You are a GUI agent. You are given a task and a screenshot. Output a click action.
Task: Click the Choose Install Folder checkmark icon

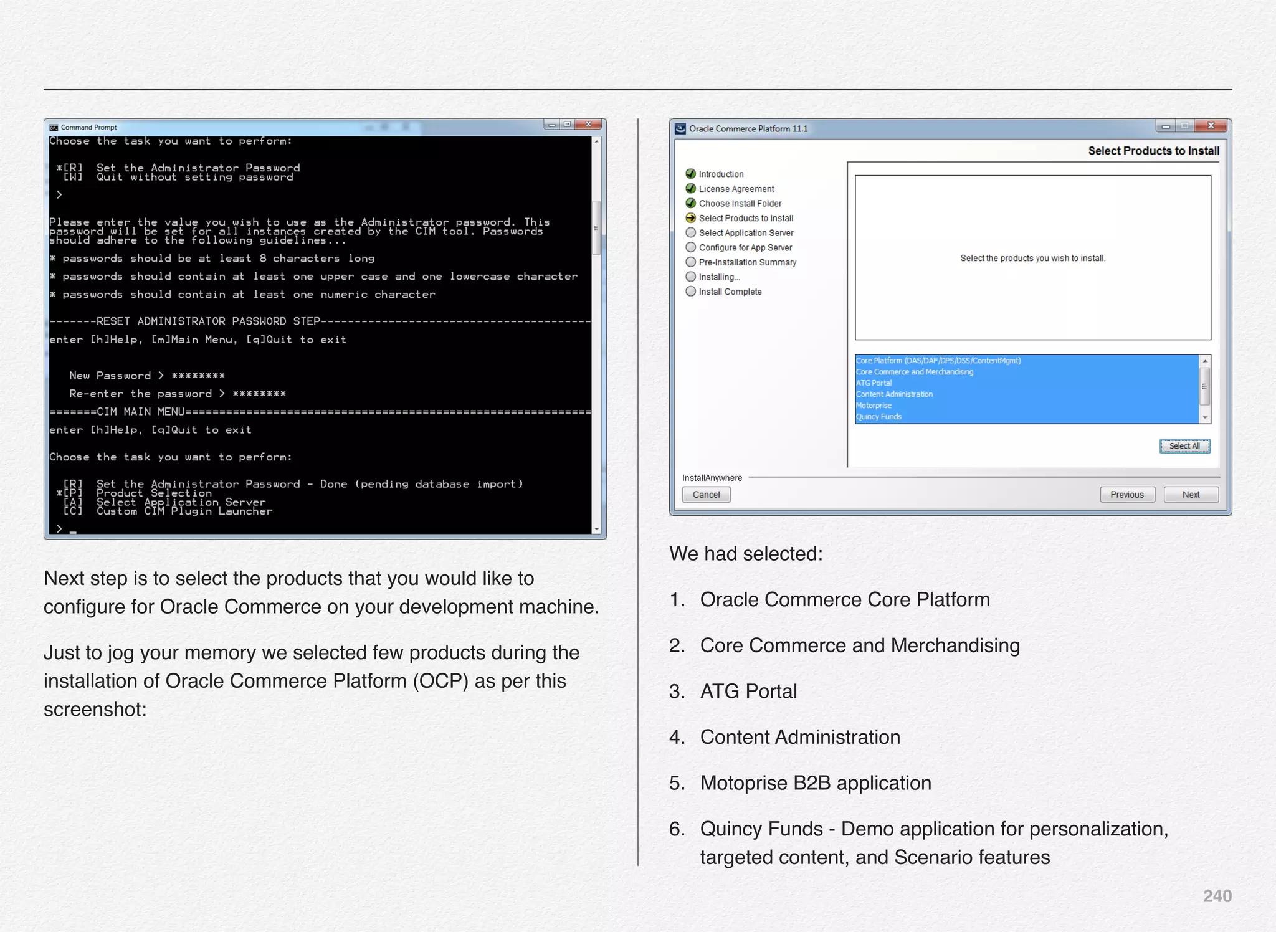(690, 203)
